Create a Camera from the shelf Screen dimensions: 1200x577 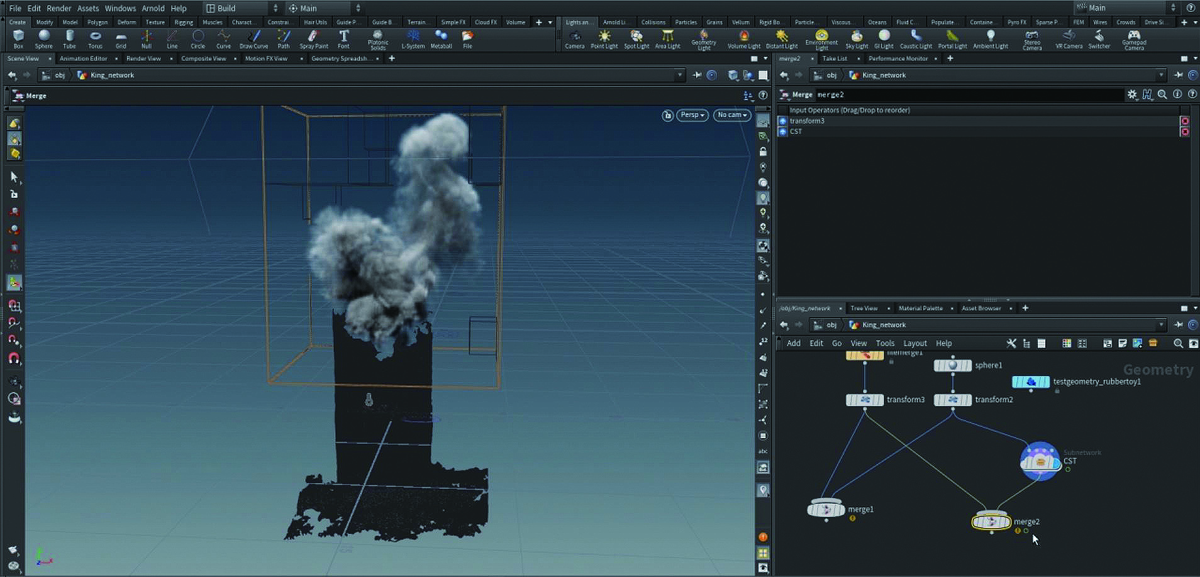pos(574,38)
